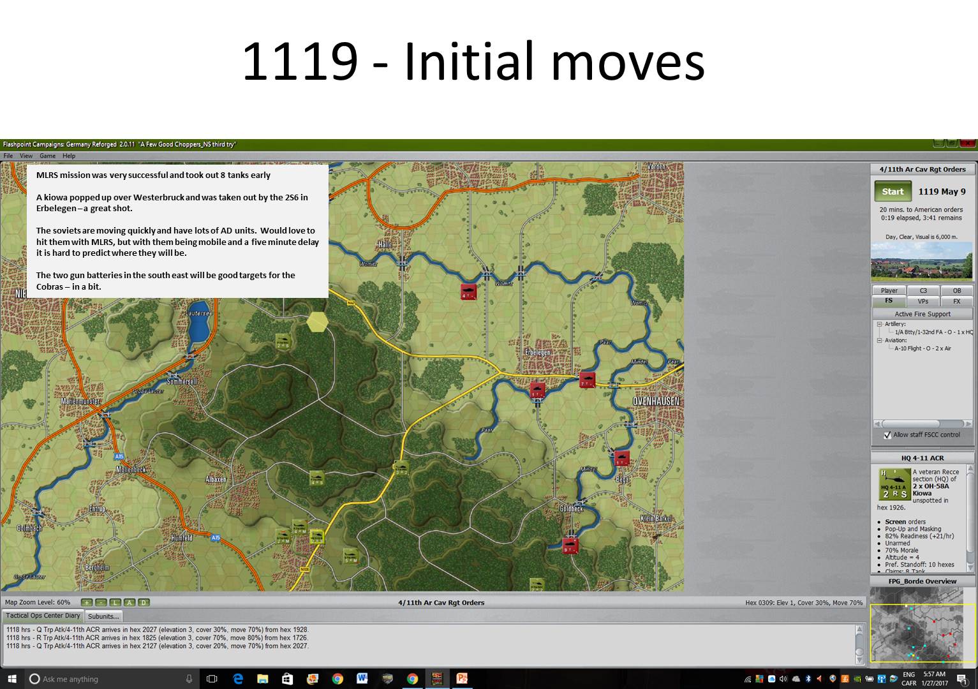This screenshot has width=978, height=689.
Task: Switch to the VPs tab
Action: [x=923, y=301]
